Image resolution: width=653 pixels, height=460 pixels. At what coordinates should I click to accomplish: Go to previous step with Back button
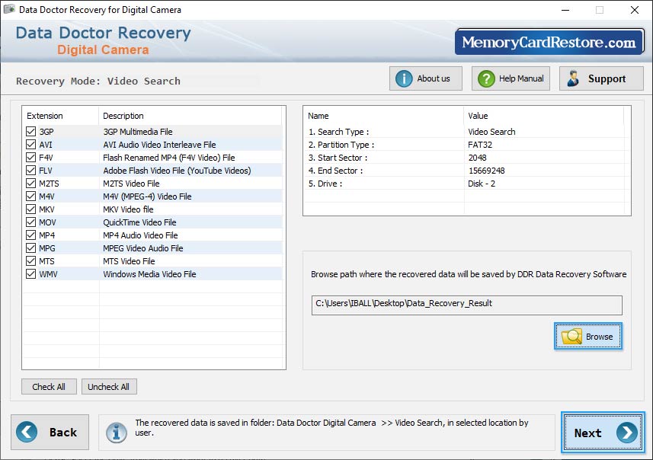pyautogui.click(x=50, y=432)
